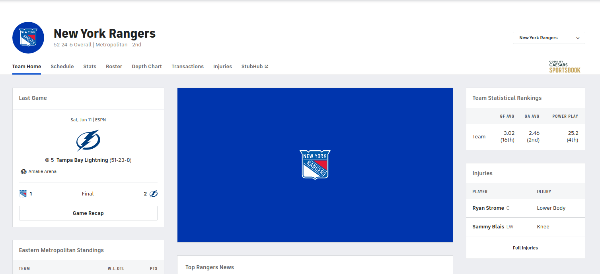Open Ryan Strome player link
This screenshot has height=274, width=600.
pyautogui.click(x=488, y=208)
